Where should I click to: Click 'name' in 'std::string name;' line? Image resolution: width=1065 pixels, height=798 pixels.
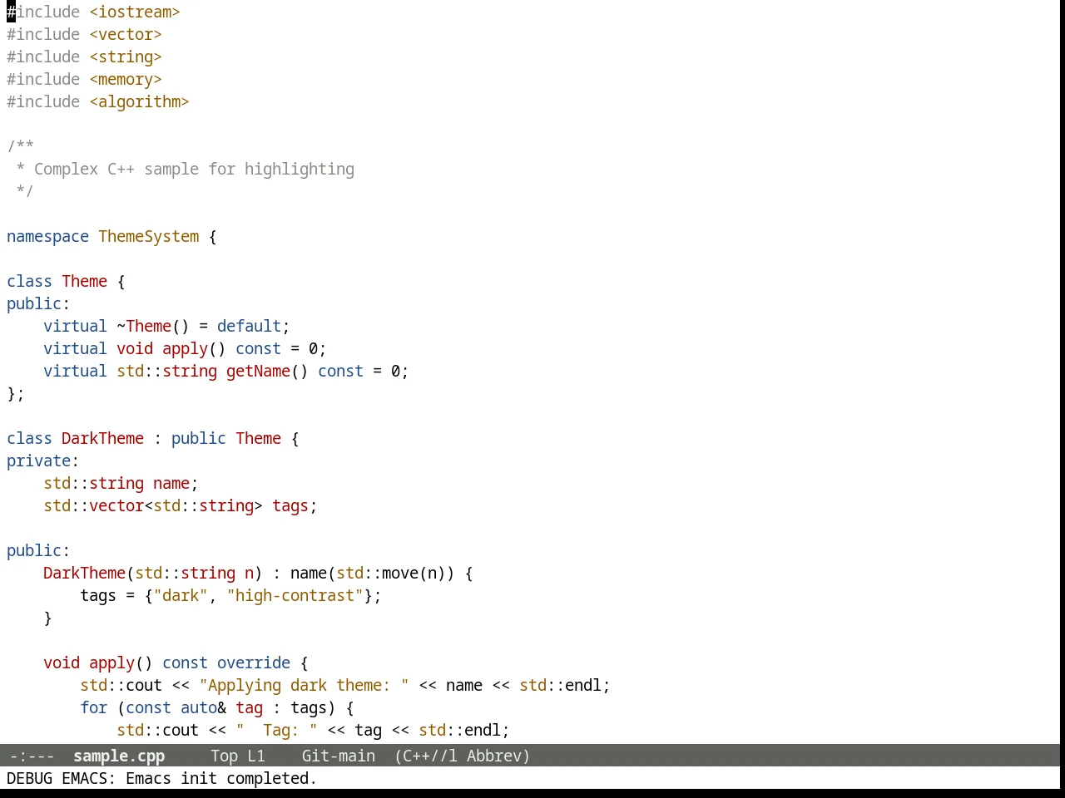(171, 483)
